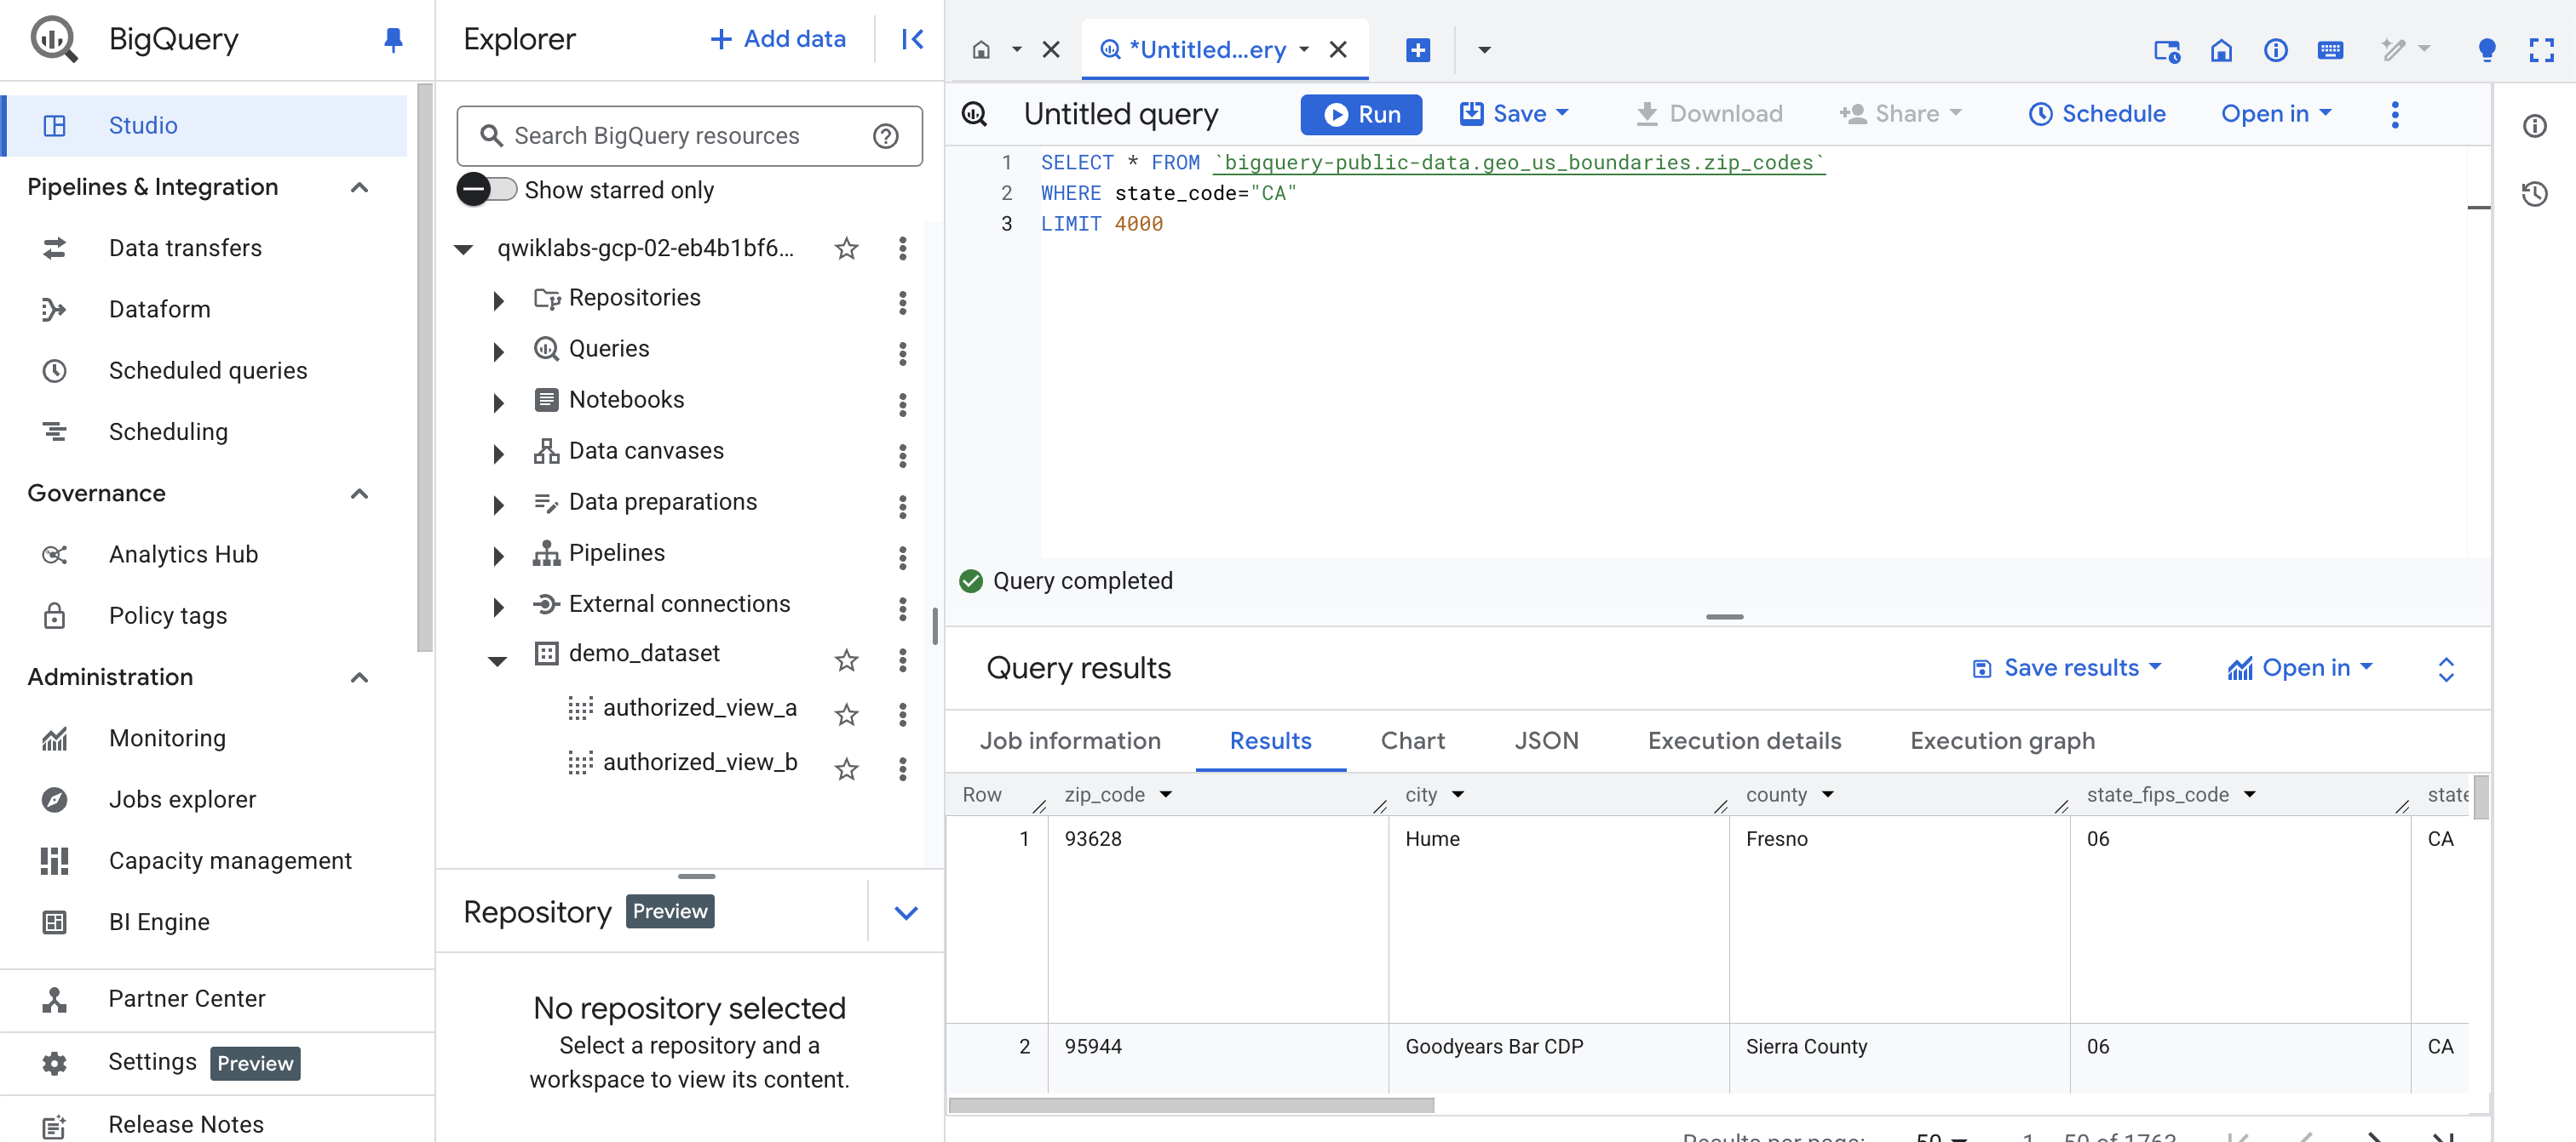Open query history clock icon
The image size is (2576, 1142).
point(2534,194)
